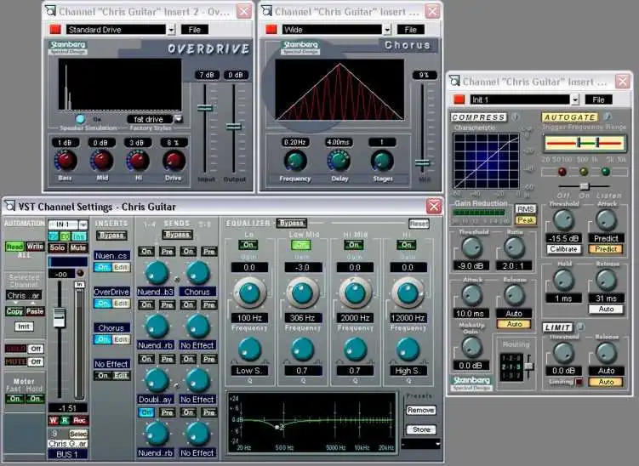Click the Frequency knob in Chorus plugin

(x=295, y=160)
